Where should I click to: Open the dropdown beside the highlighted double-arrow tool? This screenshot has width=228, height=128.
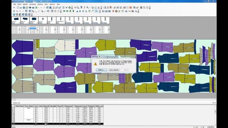[x=98, y=11]
